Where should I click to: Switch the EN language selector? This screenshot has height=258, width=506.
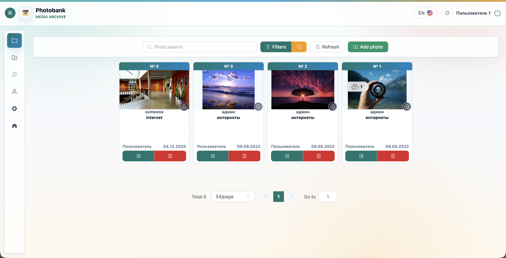pos(425,13)
